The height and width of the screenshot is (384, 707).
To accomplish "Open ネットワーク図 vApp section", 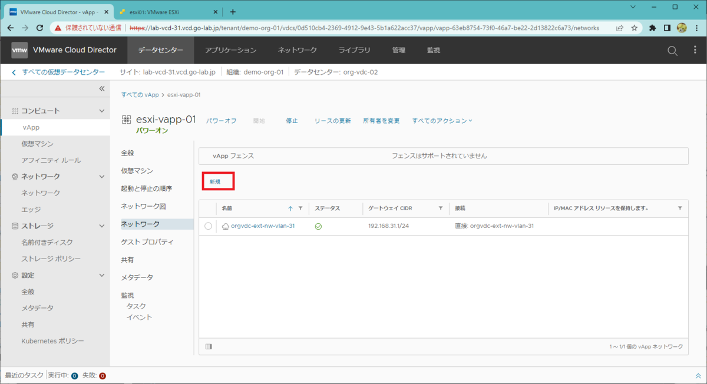I will [144, 206].
